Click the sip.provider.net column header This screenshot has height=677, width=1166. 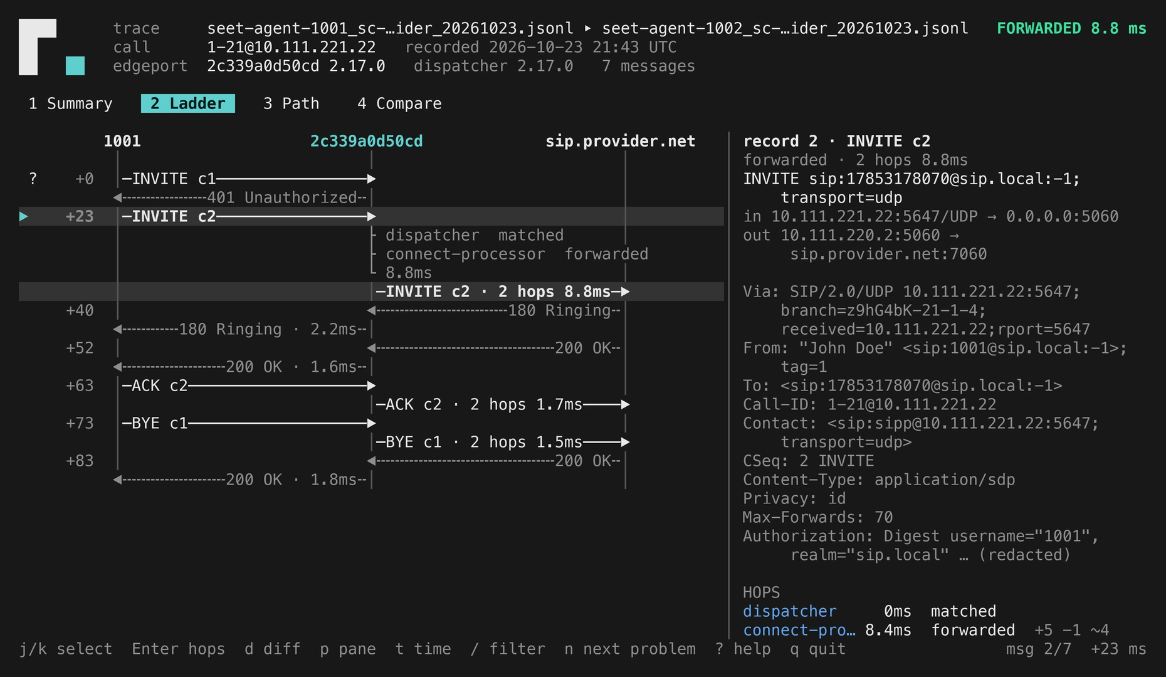(x=621, y=141)
